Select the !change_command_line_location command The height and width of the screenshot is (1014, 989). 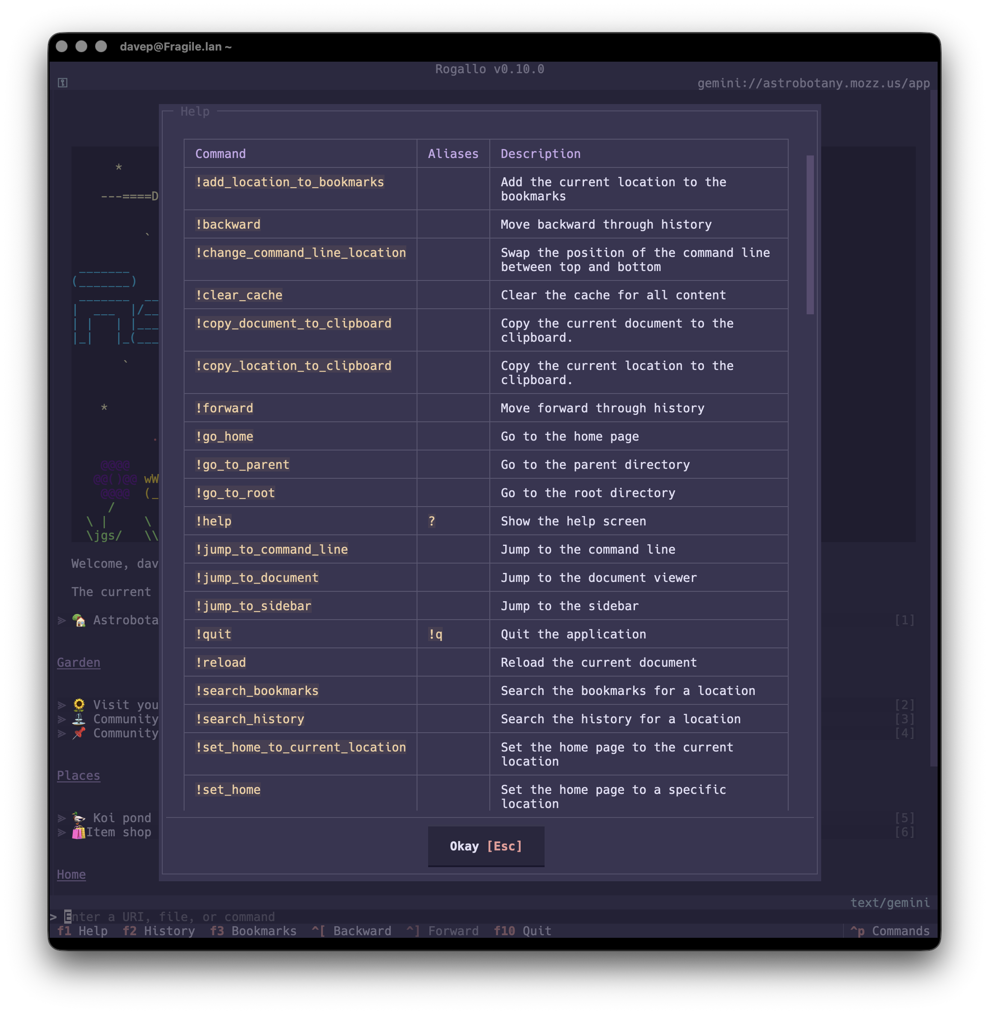[300, 253]
